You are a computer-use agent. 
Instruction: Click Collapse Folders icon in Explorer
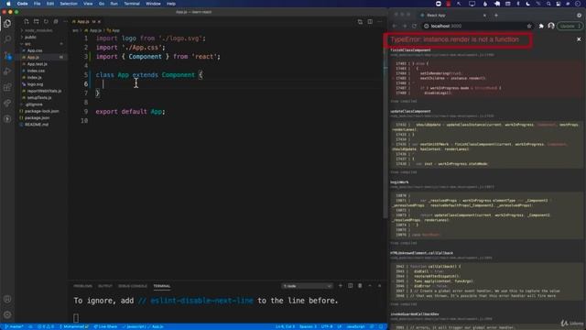(56, 22)
